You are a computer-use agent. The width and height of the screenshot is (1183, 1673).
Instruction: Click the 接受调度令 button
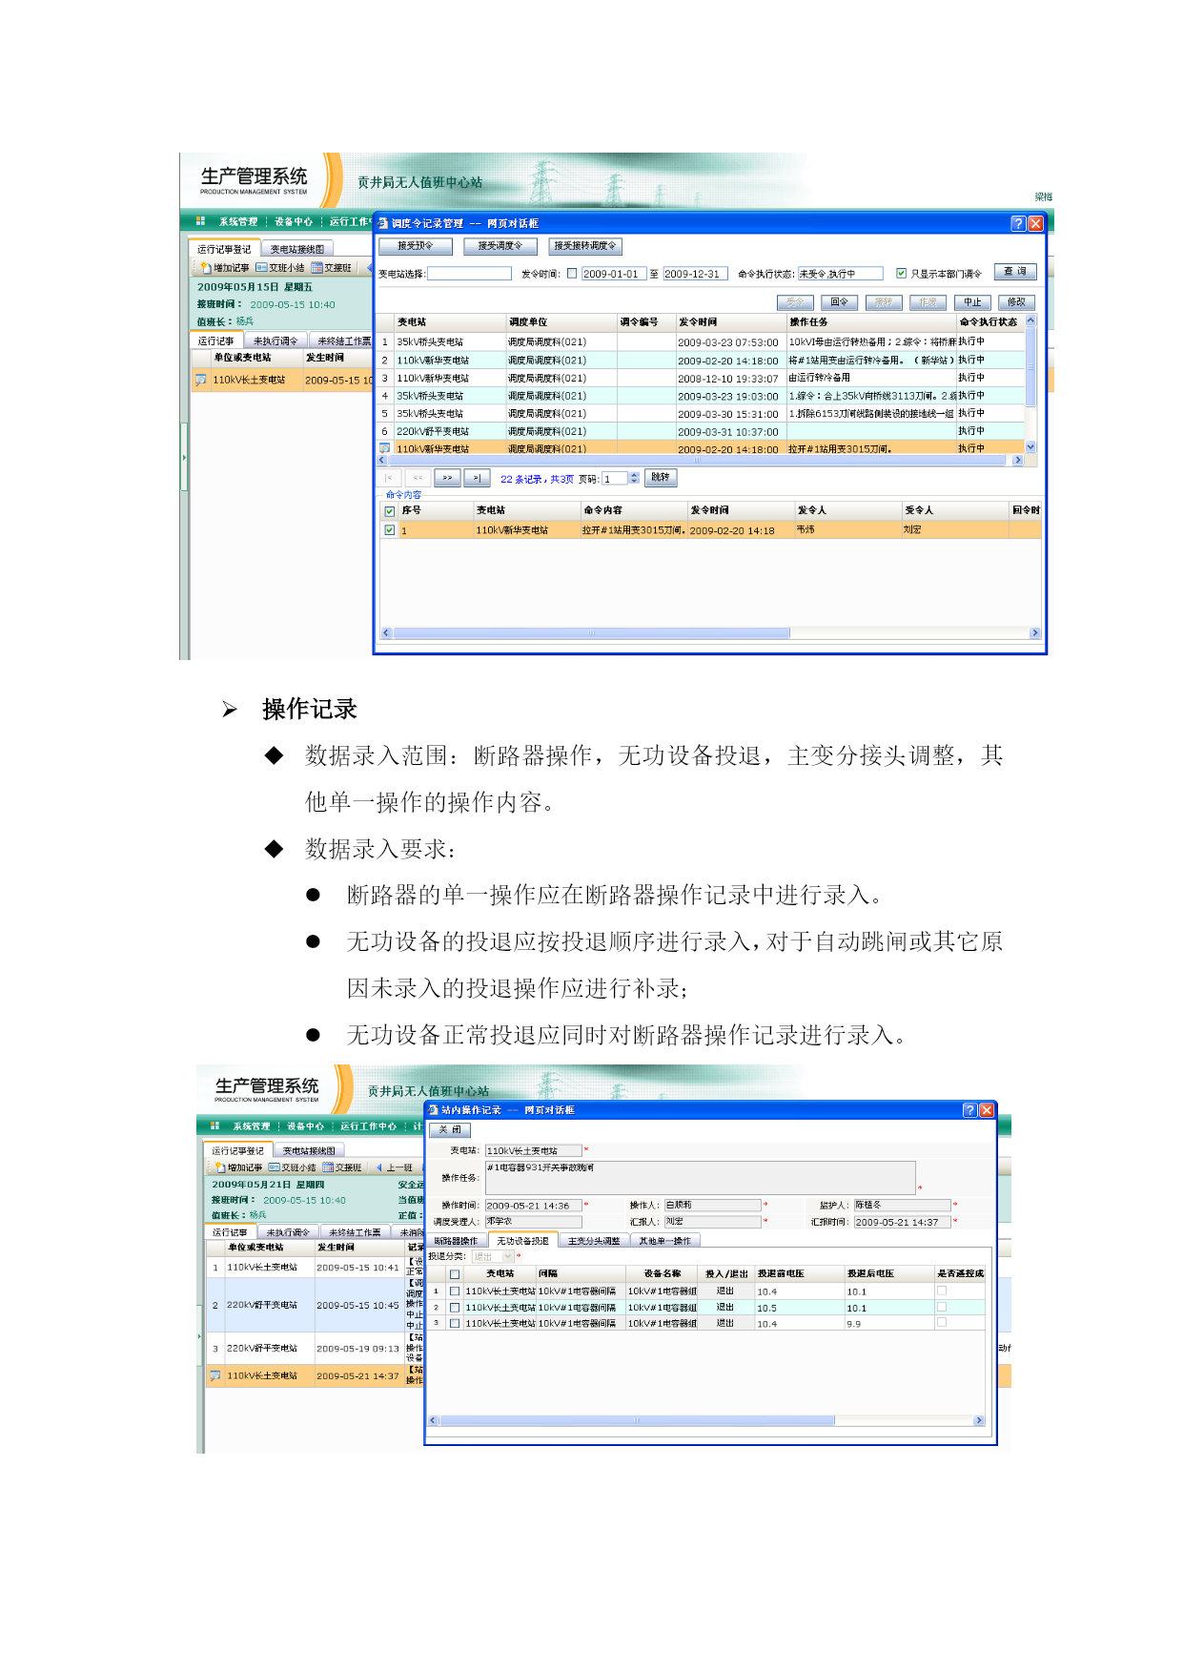point(500,246)
